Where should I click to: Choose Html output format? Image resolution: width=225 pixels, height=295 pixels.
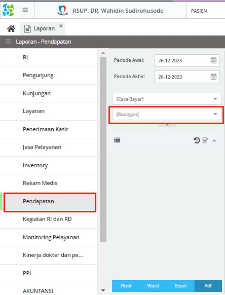126,286
